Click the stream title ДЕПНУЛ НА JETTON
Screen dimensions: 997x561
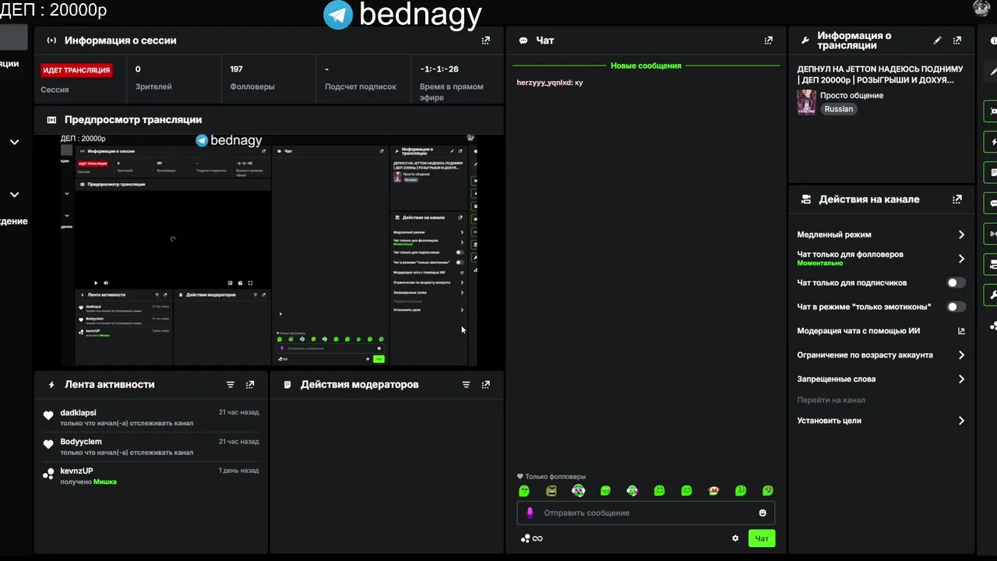pos(879,75)
